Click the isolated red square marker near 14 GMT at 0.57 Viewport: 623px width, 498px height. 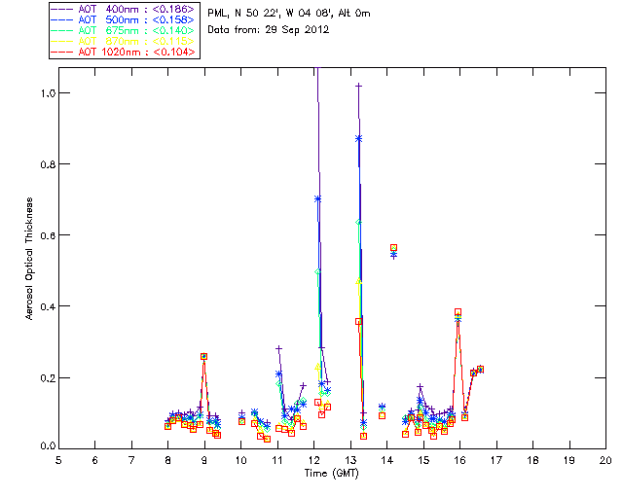(393, 248)
